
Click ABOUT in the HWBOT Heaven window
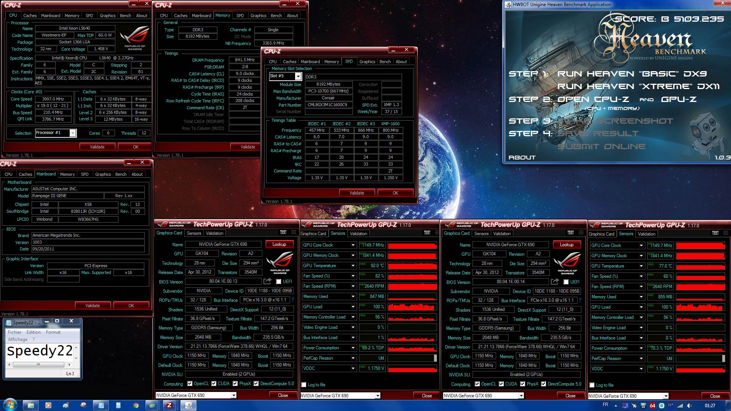(522, 158)
